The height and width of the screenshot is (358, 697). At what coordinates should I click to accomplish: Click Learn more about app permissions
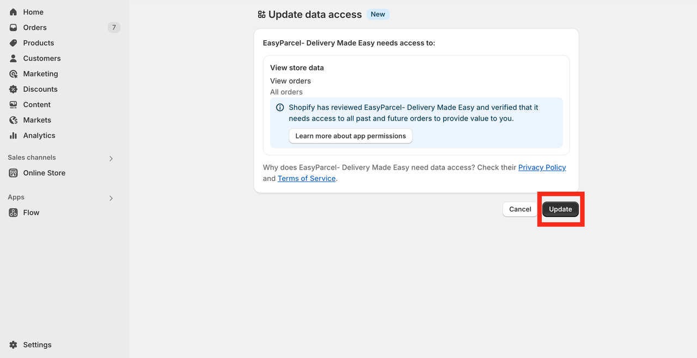point(351,136)
